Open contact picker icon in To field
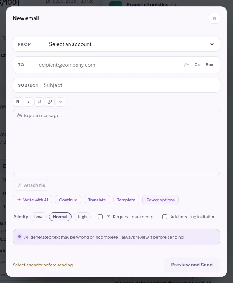The width and height of the screenshot is (233, 283). (187, 65)
